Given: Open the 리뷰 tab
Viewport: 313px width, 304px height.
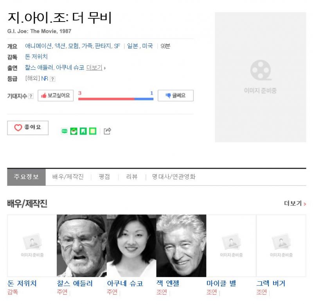Looking at the screenshot, I should [132, 177].
